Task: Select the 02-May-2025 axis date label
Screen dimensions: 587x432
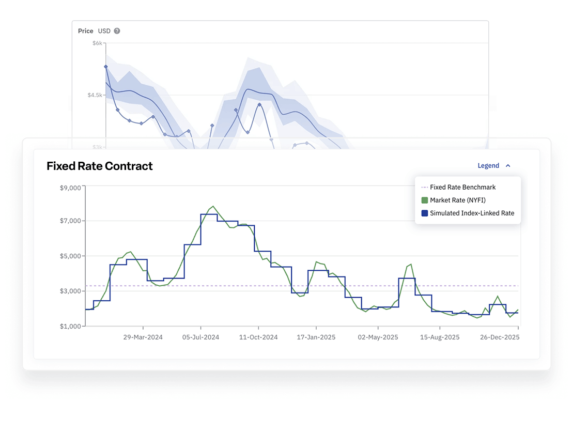Action: tap(378, 337)
